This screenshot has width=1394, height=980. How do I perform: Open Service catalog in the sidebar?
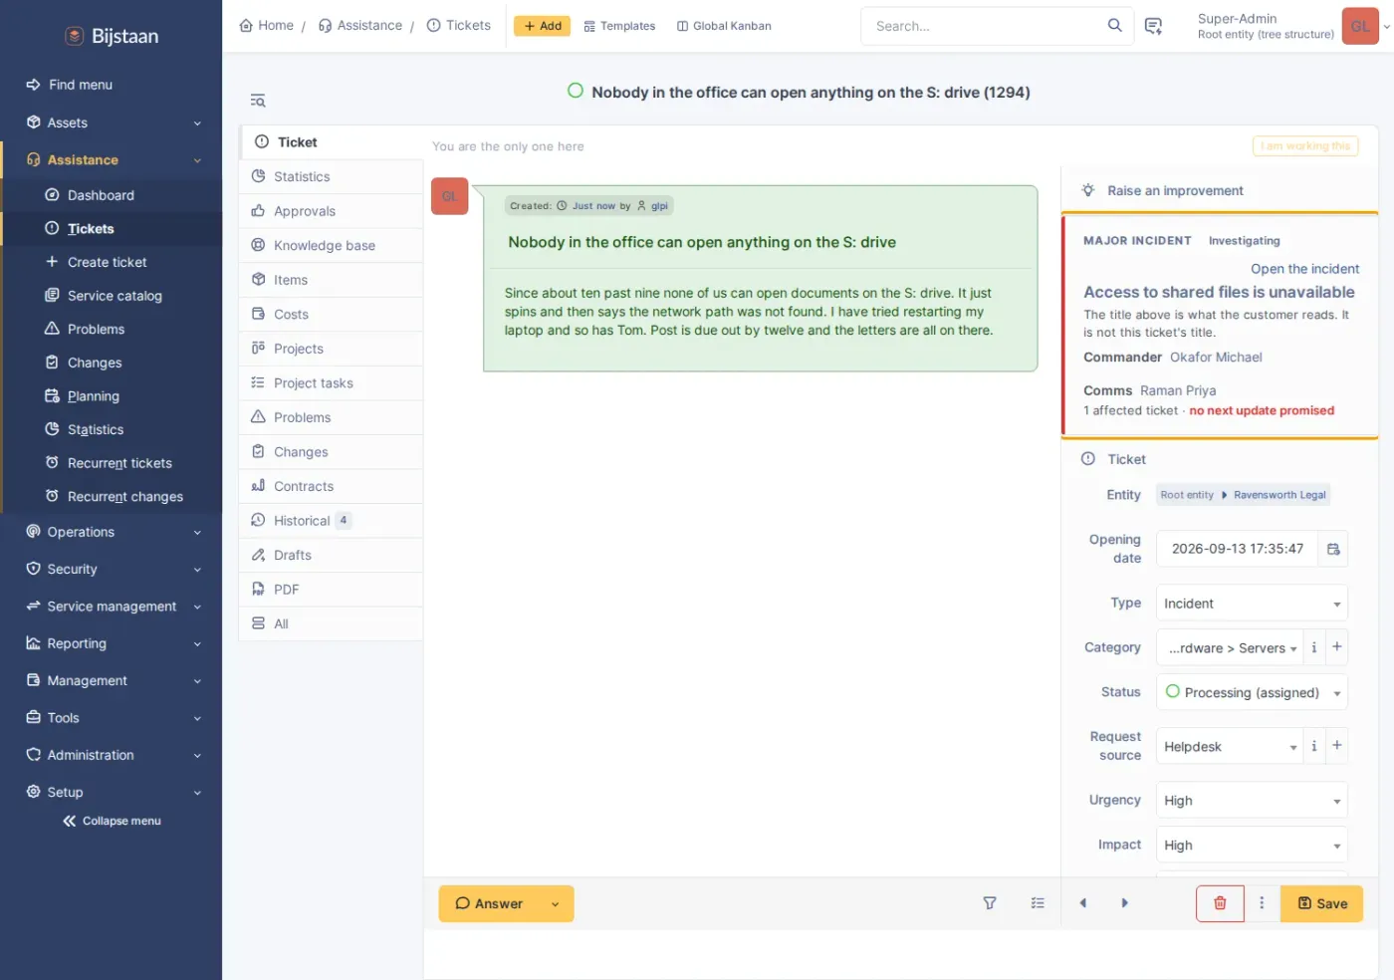click(114, 296)
